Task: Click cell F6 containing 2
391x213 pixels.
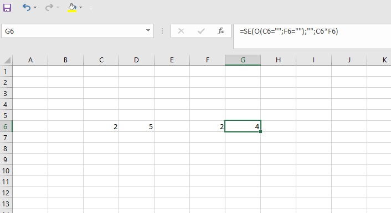Action: (x=207, y=126)
